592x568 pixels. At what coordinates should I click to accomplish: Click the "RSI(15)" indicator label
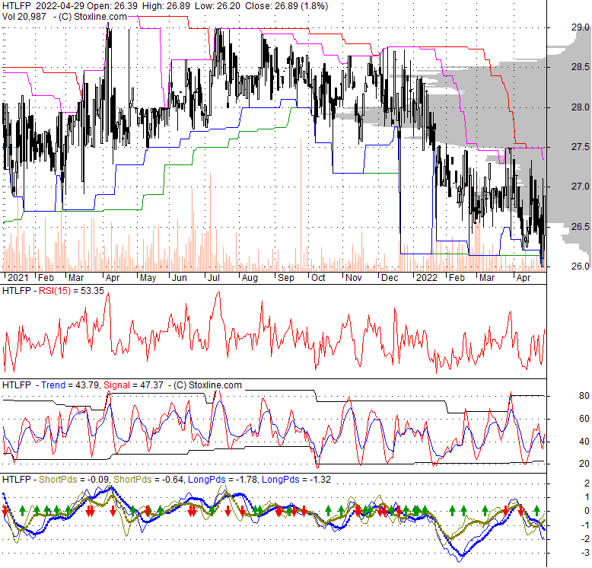55,291
